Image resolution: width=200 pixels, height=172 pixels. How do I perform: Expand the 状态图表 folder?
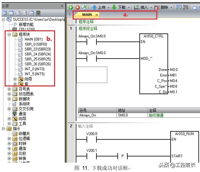pos(9,94)
